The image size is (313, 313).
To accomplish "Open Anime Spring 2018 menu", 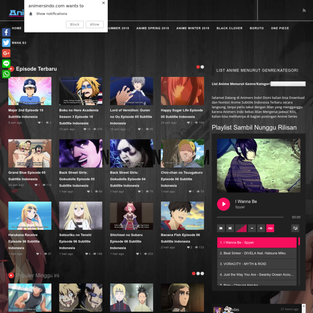I will point(152,28).
